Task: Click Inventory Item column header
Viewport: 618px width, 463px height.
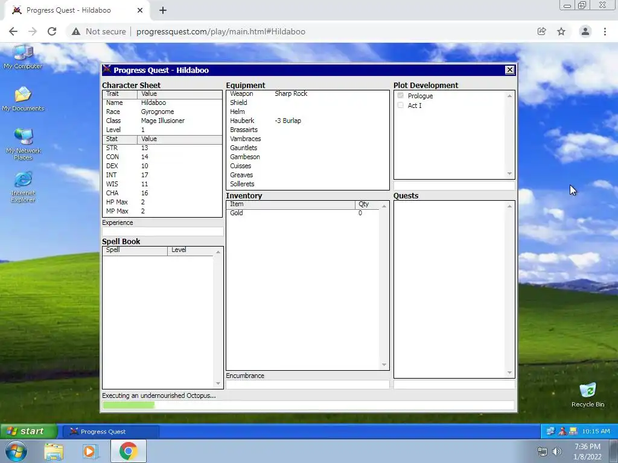Action: [290, 204]
